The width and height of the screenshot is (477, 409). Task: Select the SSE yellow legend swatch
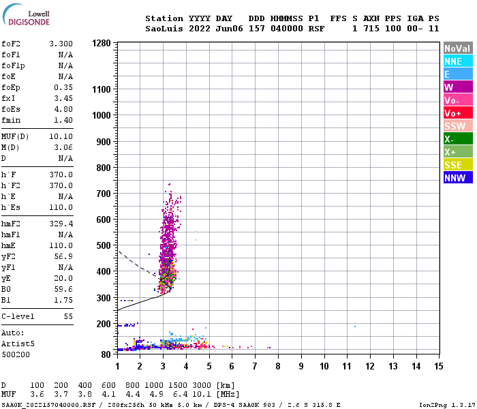(x=458, y=165)
